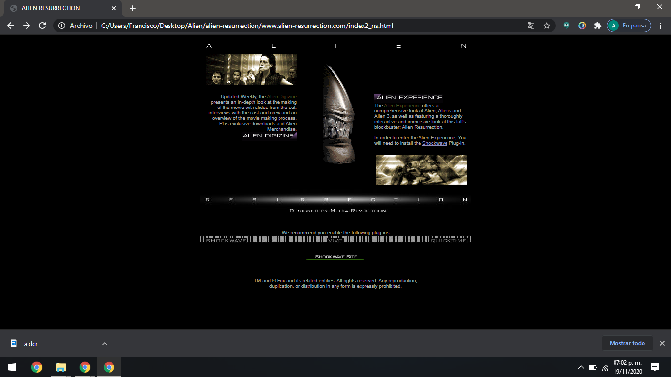Switch to the active Chrome taskbar icon

(x=109, y=367)
